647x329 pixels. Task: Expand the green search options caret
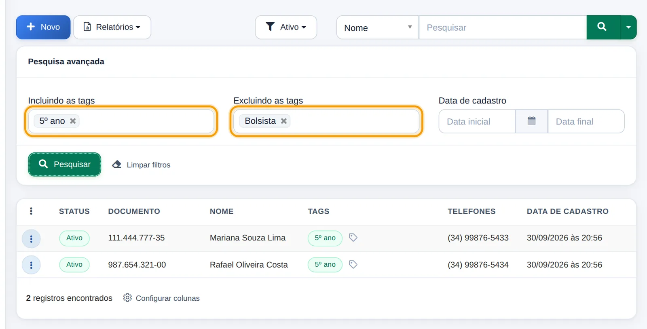[628, 27]
